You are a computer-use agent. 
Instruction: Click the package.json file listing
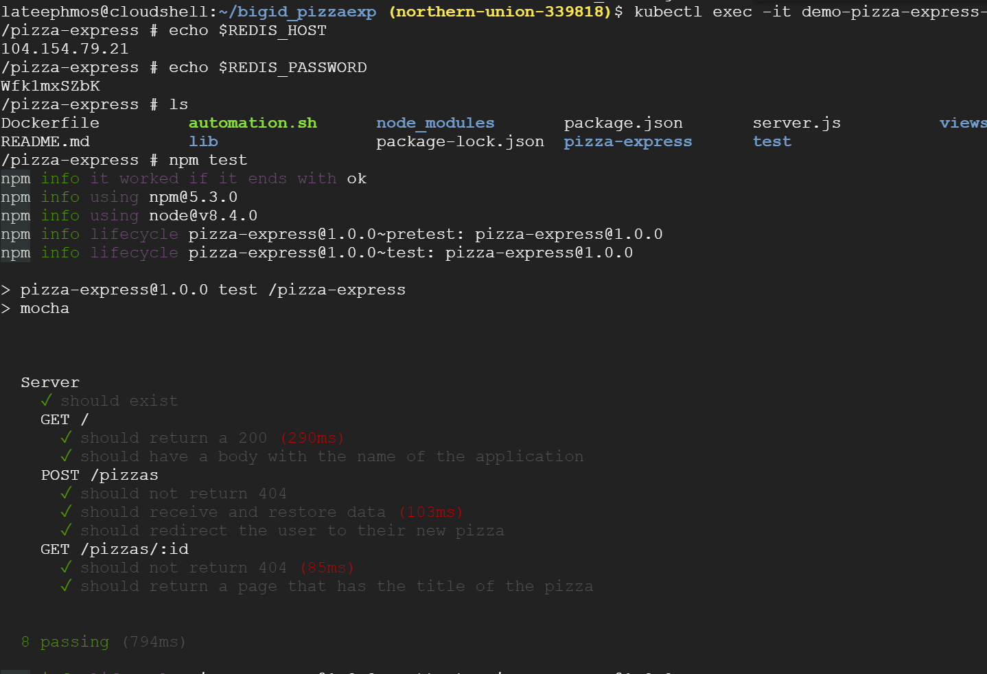click(x=622, y=122)
